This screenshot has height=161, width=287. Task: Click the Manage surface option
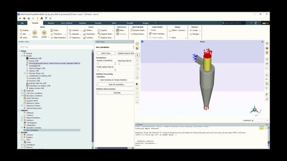(195, 34)
